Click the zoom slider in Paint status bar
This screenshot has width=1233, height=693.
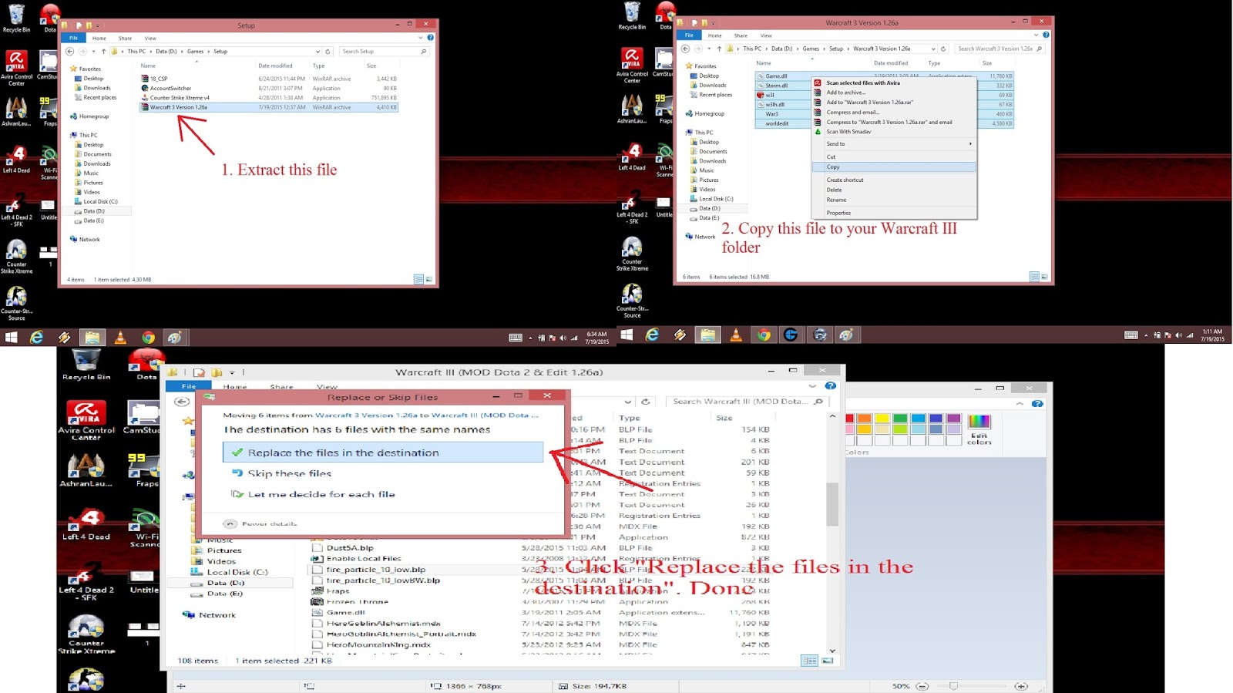(x=953, y=686)
